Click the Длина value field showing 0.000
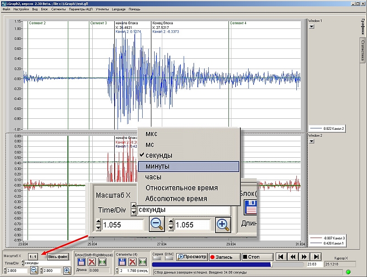This screenshot has width=367, height=277. [100, 270]
